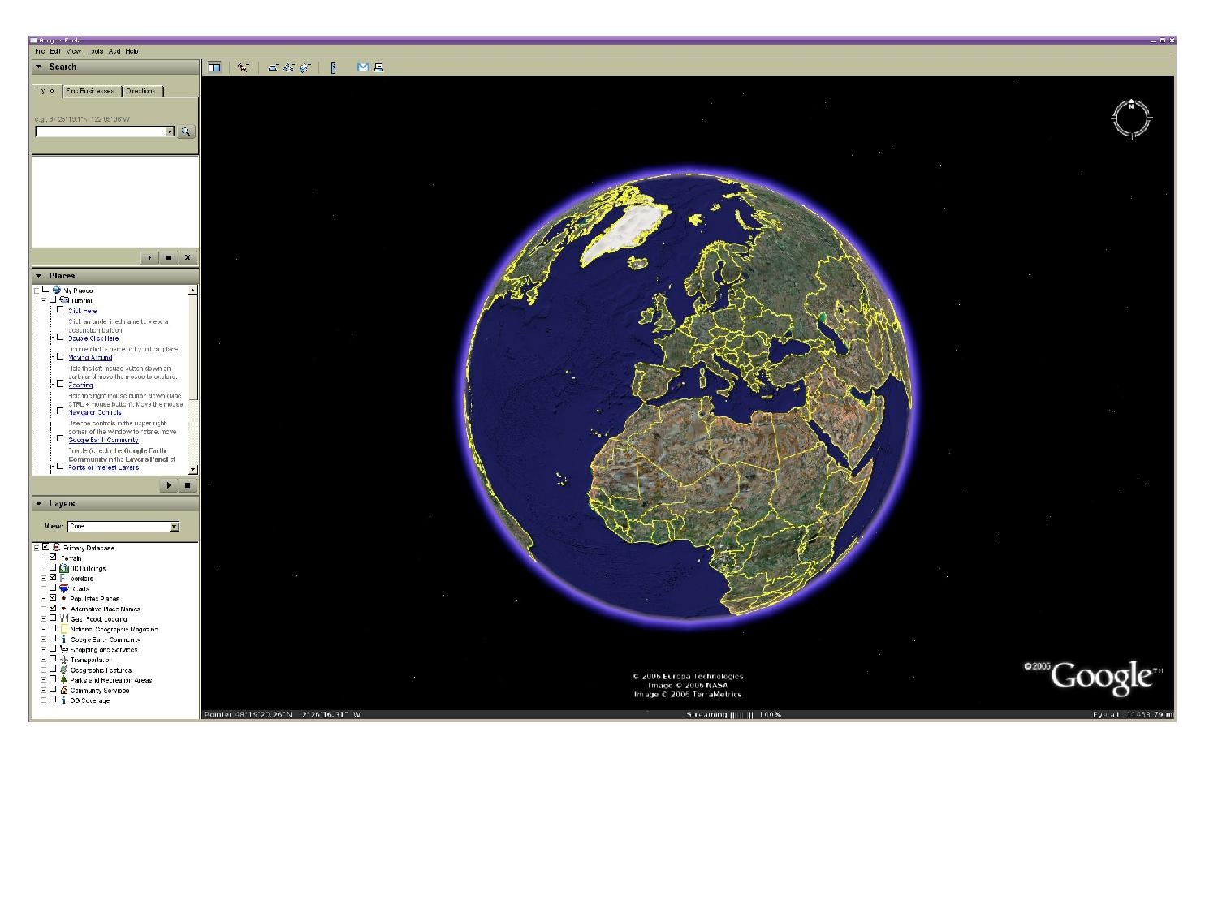Viewport: 1218px width, 913px height.
Task: Click the Gas, Food, Lodging fork icon
Action: coord(64,618)
